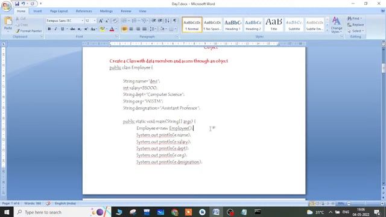Screen dimensions: 386x217
Task: Click Replace in the Editing group
Action: [355, 25]
